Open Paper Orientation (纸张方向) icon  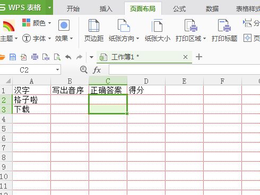click(124, 25)
